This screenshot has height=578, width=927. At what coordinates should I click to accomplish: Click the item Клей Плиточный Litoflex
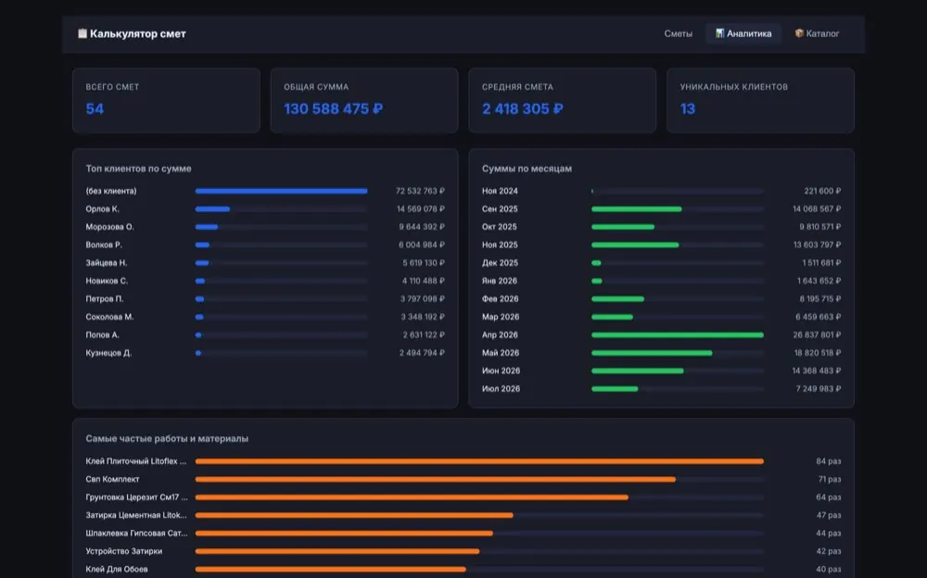pyautogui.click(x=136, y=461)
